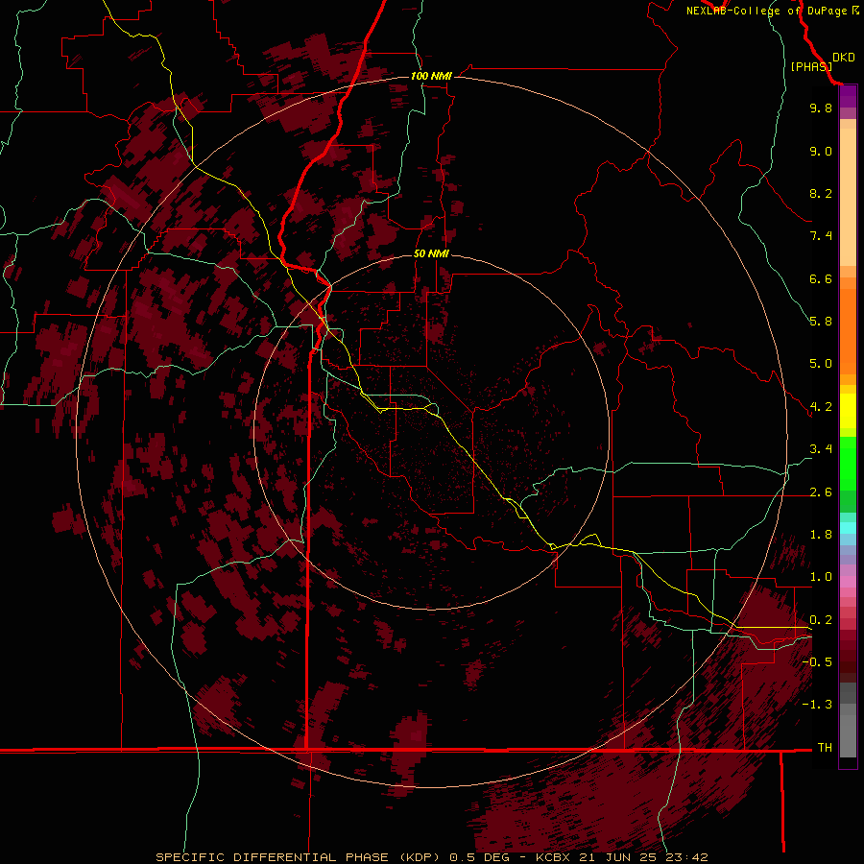The image size is (864, 864).
Task: Click the 50 NMI range ring label
Action: tap(431, 253)
